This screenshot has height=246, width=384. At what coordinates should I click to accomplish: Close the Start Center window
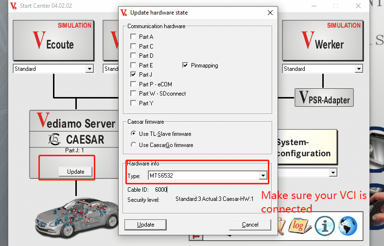coord(358,6)
